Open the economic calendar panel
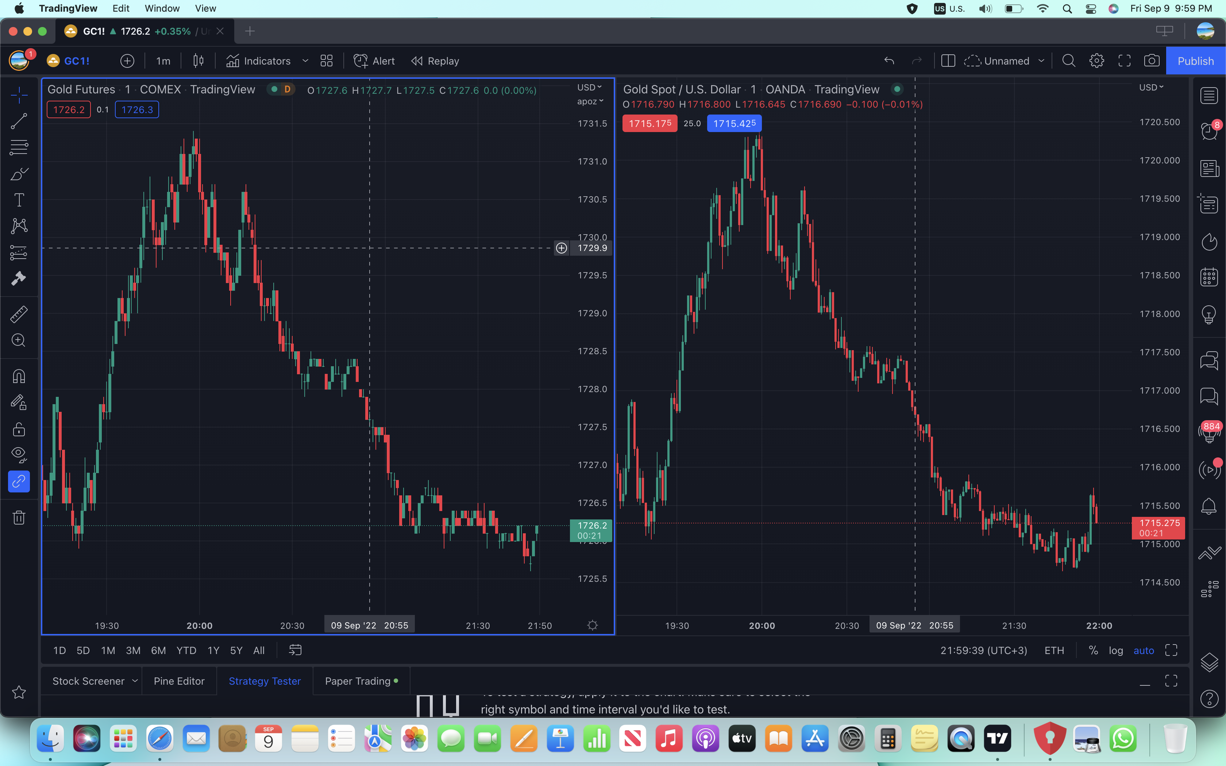This screenshot has width=1226, height=766. [1209, 276]
